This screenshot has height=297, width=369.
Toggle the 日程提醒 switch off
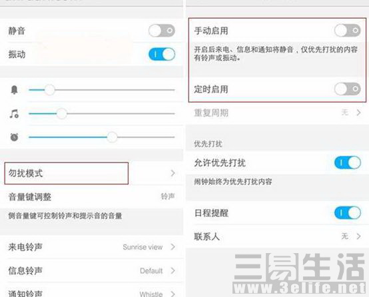click(x=347, y=212)
